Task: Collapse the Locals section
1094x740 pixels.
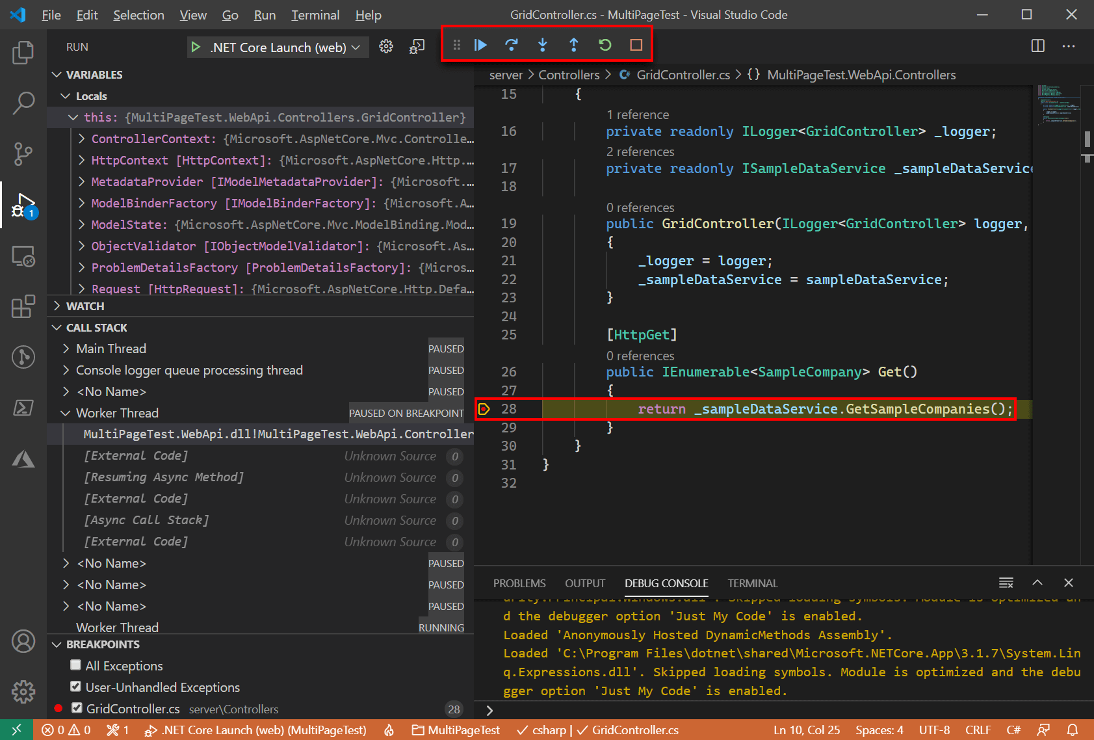Action: tap(66, 96)
